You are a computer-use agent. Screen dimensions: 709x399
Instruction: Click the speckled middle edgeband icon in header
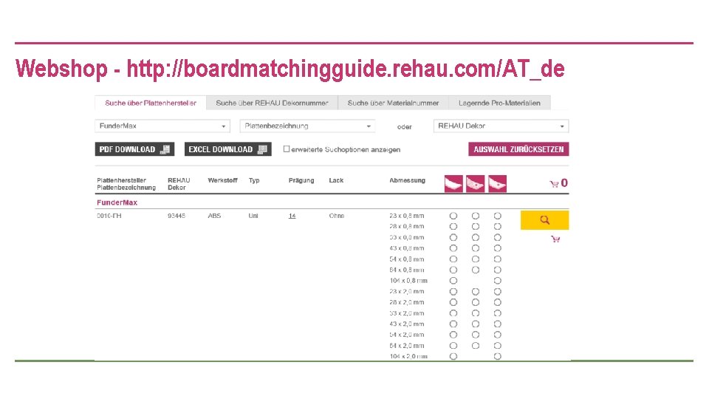point(475,184)
